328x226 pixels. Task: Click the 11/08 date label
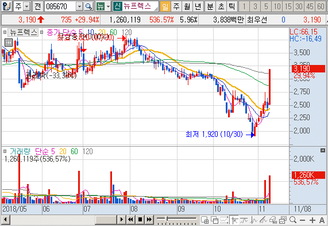click(x=302, y=209)
